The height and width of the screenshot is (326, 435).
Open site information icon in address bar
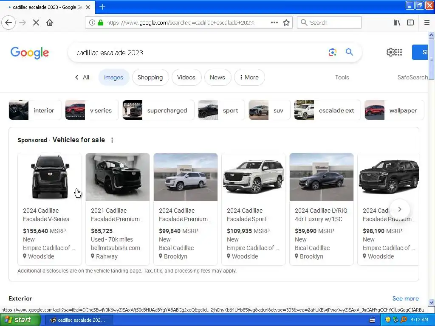[92, 22]
